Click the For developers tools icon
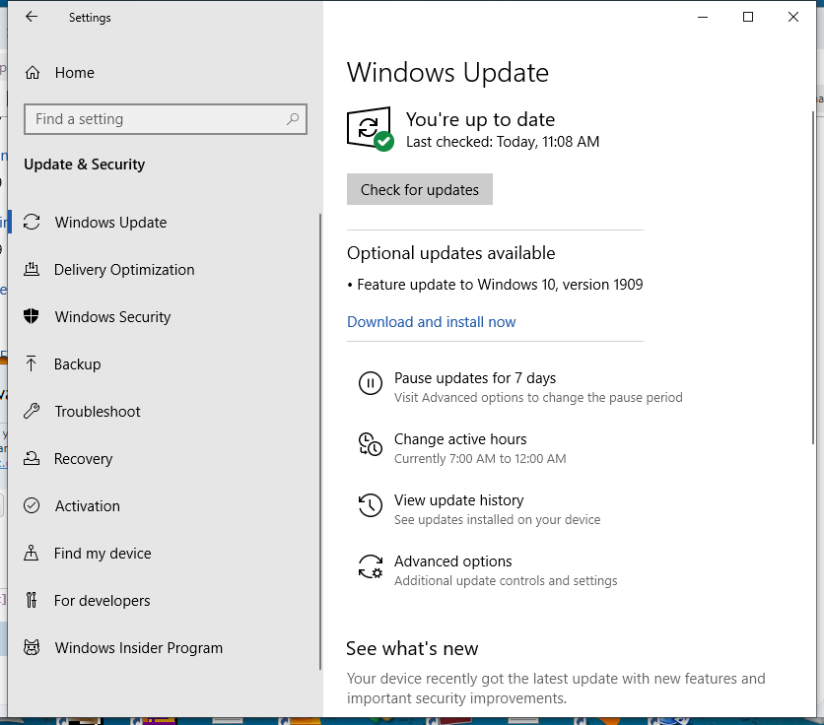 point(32,600)
